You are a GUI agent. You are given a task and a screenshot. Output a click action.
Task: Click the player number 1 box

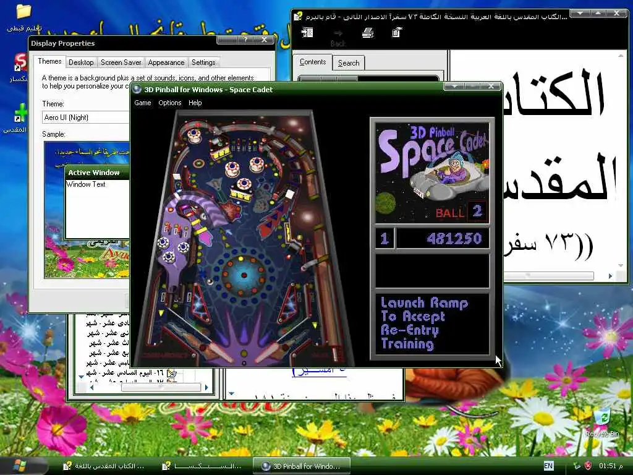[384, 239]
